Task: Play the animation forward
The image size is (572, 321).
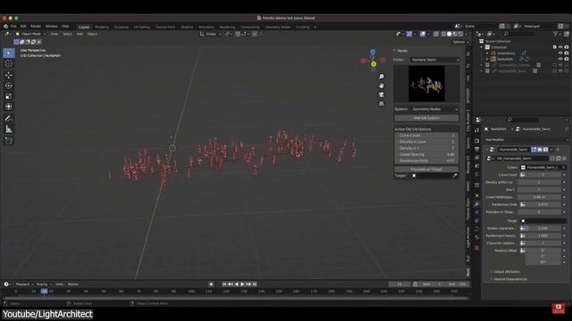Action: click(x=242, y=284)
